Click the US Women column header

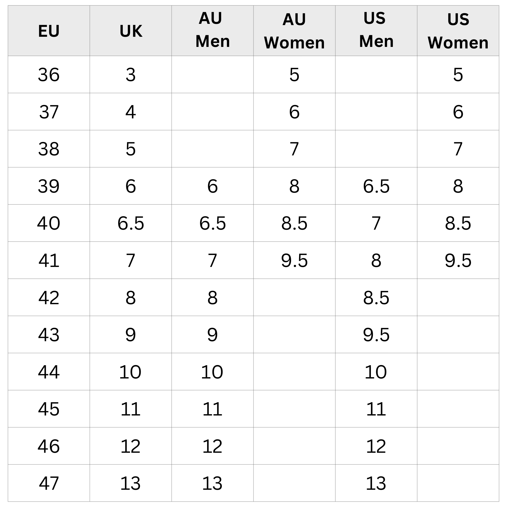click(x=458, y=31)
